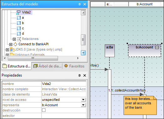The width and height of the screenshot is (164, 119).
Task: Select the orange loop note in diagram
Action: click(140, 106)
